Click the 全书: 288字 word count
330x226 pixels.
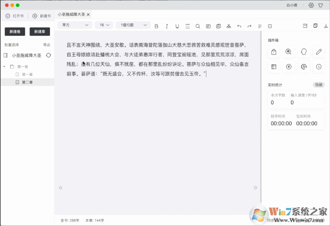[x=70, y=220]
